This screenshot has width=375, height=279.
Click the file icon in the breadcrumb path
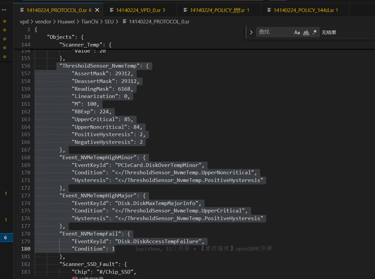125,21
